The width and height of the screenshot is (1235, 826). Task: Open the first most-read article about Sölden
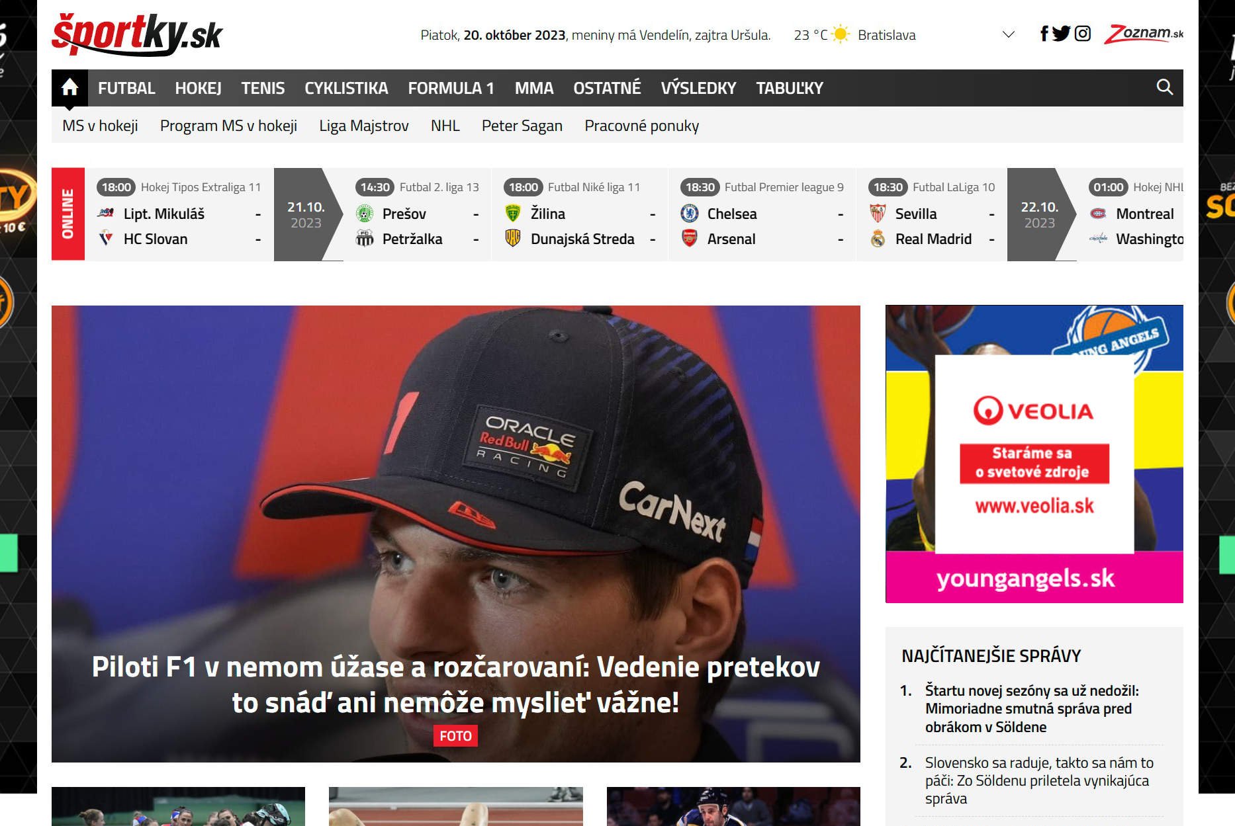1032,709
